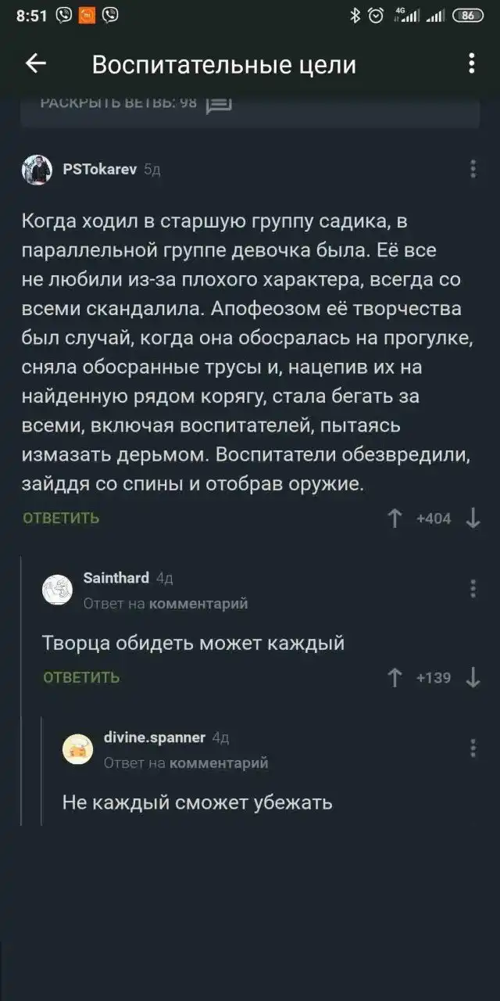500x1001 pixels.
Task: Downvote PSTokarev's comment
Action: coord(473,518)
